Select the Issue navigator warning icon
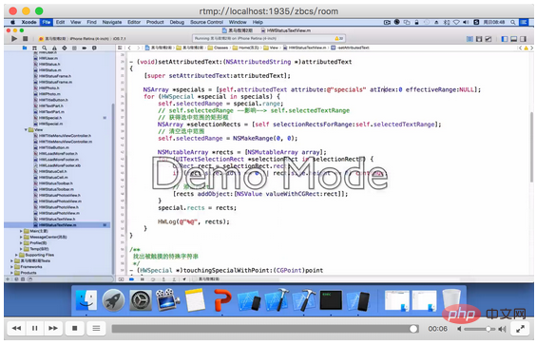Viewport: 536px width, 345px height. click(54, 48)
